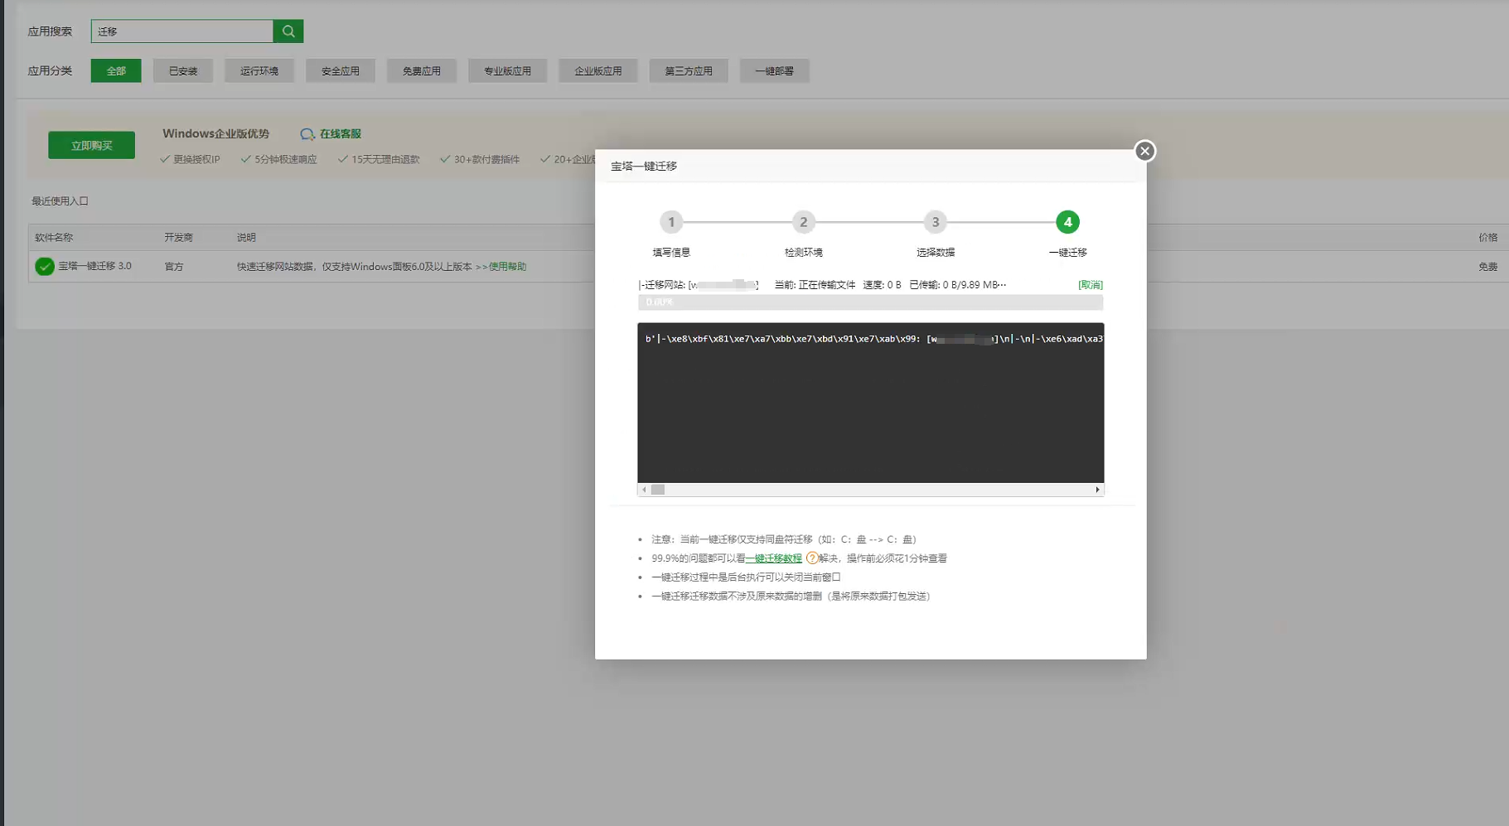1509x826 pixels.
Task: Click the Windows企业版优势 heading
Action: coord(215,134)
